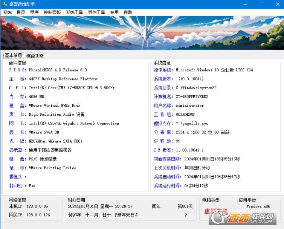This screenshot has width=284, height=229.
Task: Select local IP 128.0.0.65
Action: click(37, 206)
